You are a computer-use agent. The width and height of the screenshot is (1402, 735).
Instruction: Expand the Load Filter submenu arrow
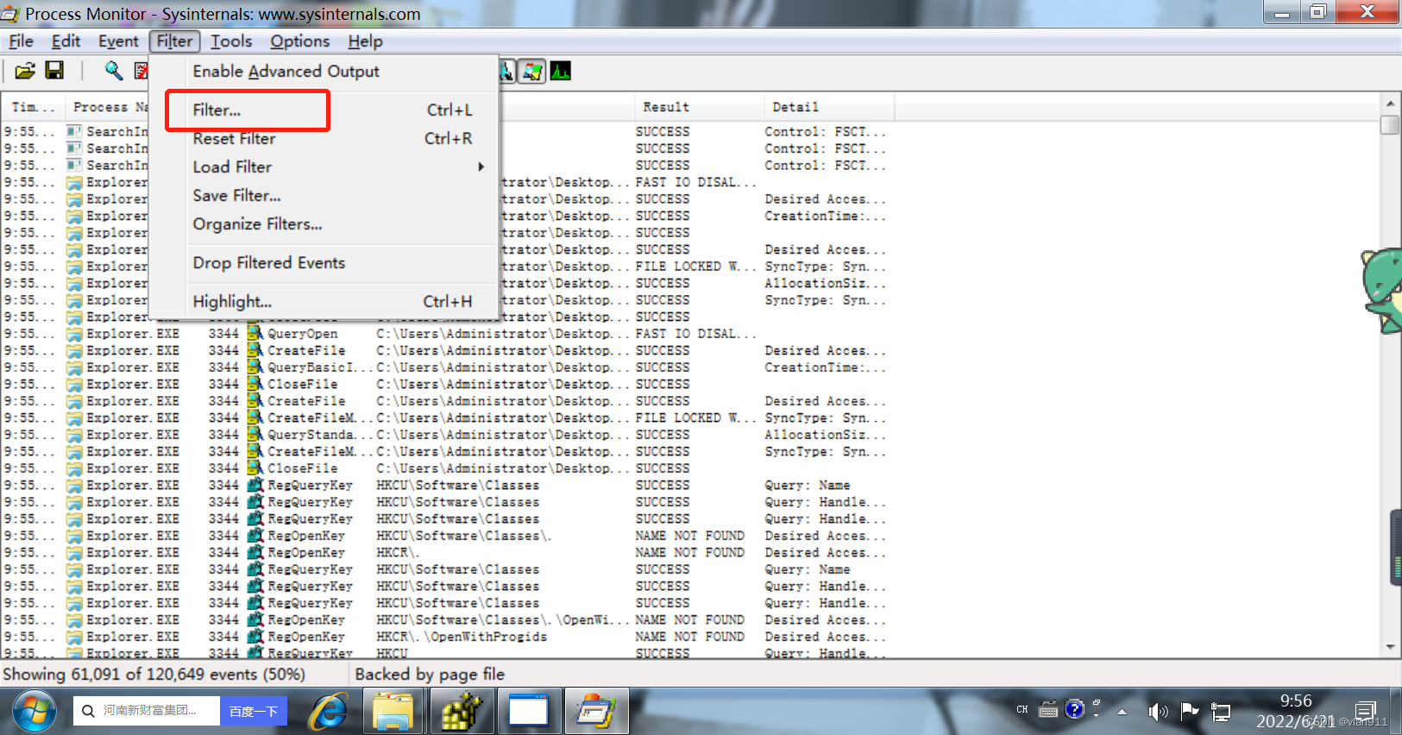tap(481, 166)
